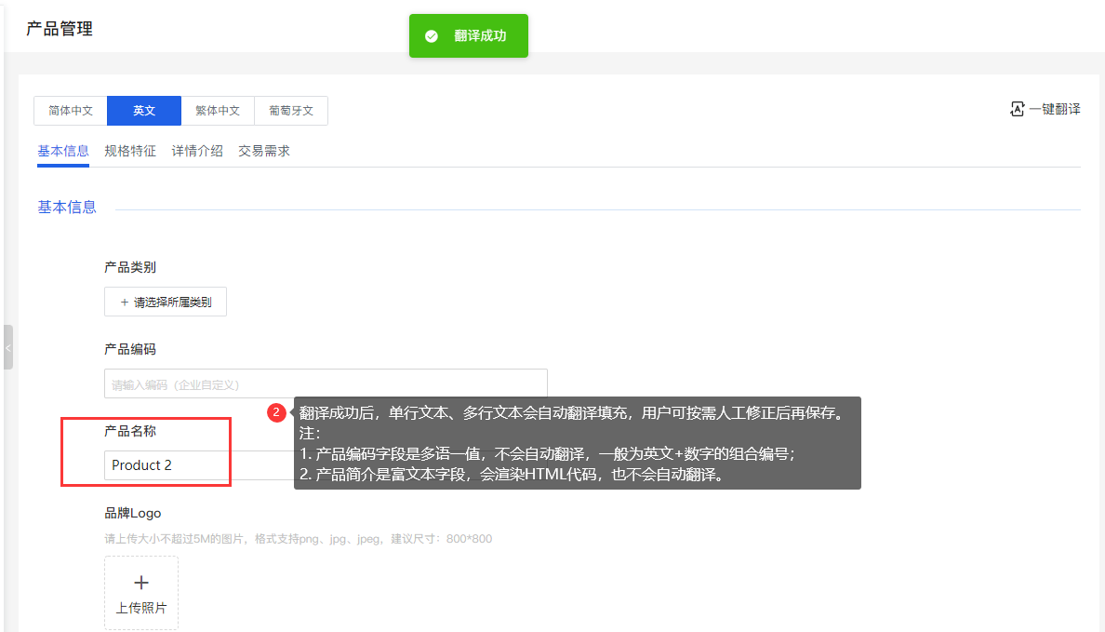The height and width of the screenshot is (632, 1105).
Task: Switch to the 简体中文 language tab
Action: coord(69,110)
